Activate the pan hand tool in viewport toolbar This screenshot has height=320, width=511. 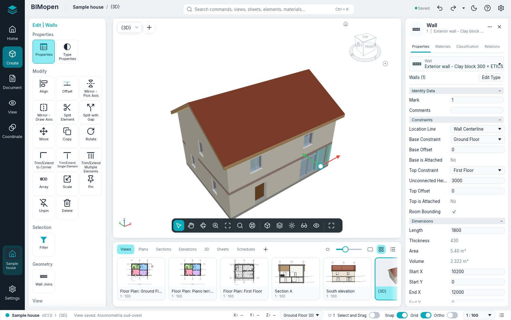click(191, 225)
